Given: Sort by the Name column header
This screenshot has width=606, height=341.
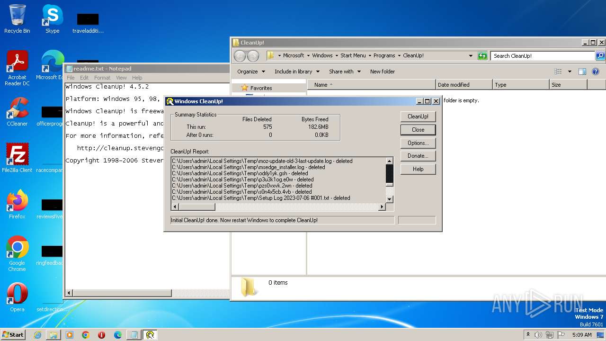Looking at the screenshot, I should [371, 85].
